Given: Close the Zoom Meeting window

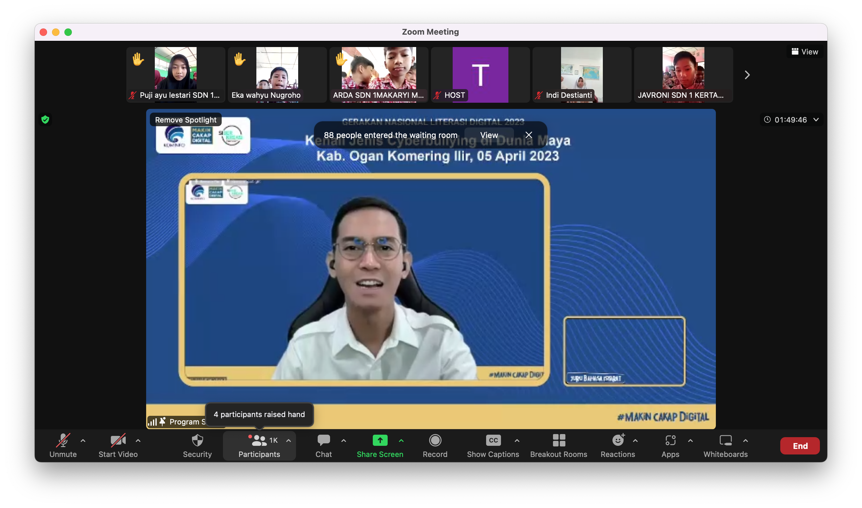Looking at the screenshot, I should 44,32.
